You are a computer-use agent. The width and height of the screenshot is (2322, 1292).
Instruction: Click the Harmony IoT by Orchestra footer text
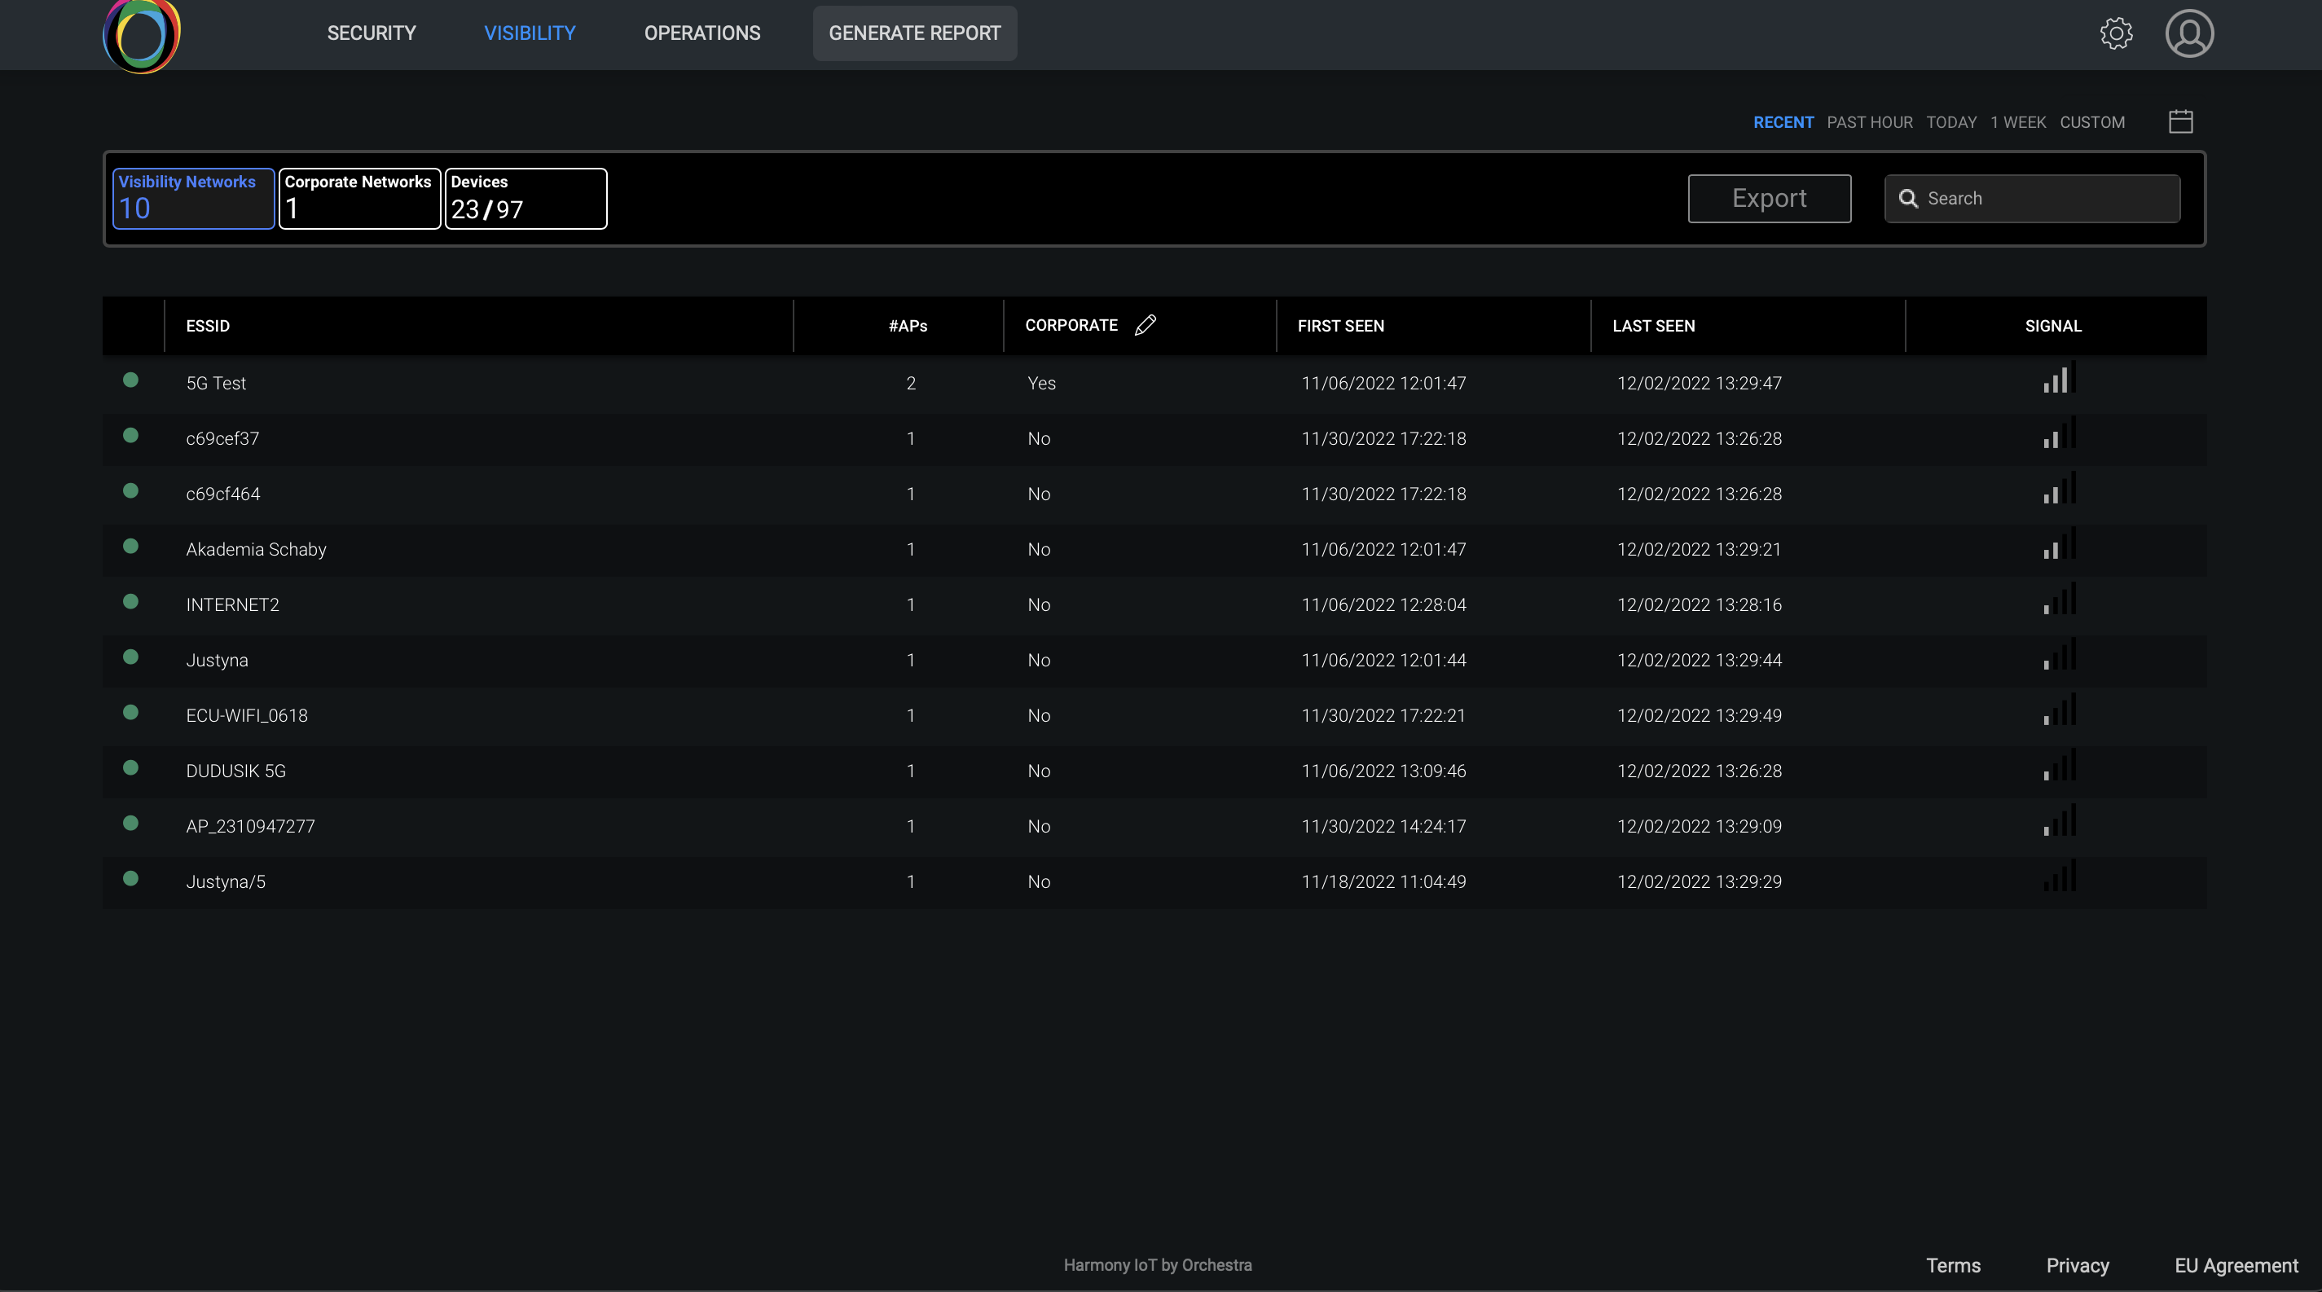coord(1158,1265)
